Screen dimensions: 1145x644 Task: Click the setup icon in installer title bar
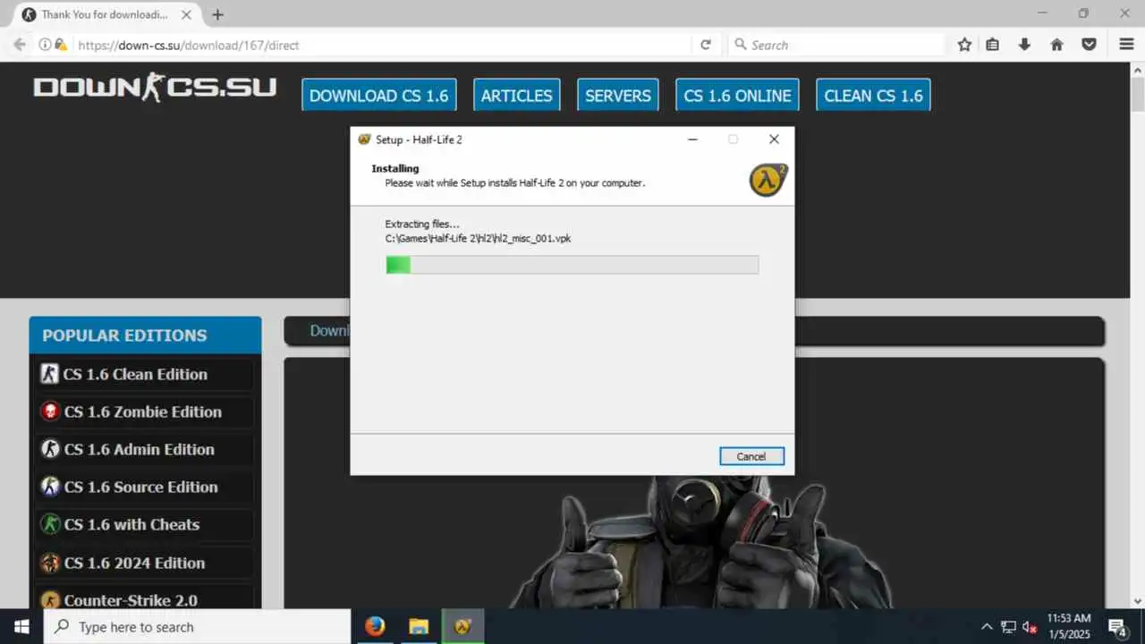364,140
